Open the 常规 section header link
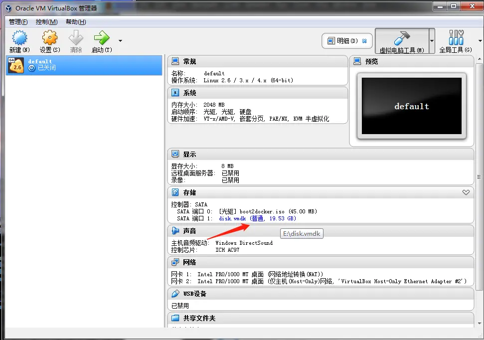The image size is (484, 340). [x=189, y=61]
